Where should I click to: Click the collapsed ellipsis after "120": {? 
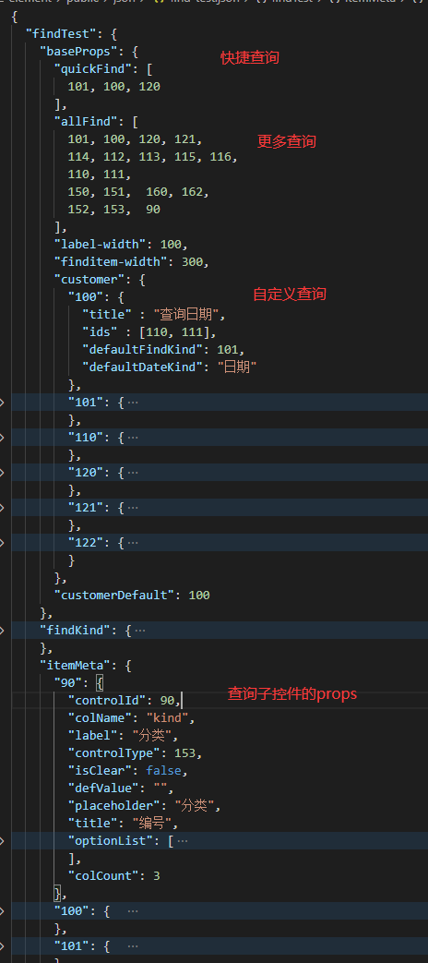[133, 473]
